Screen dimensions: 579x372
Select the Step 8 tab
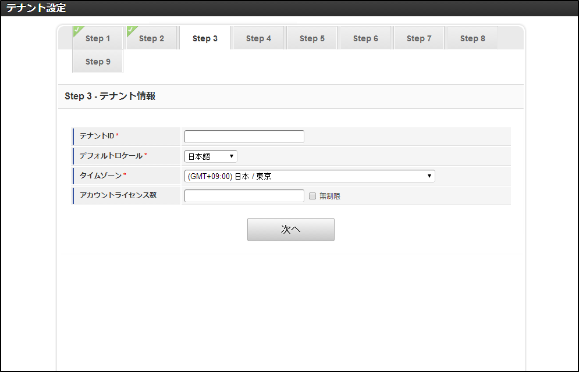(x=473, y=38)
